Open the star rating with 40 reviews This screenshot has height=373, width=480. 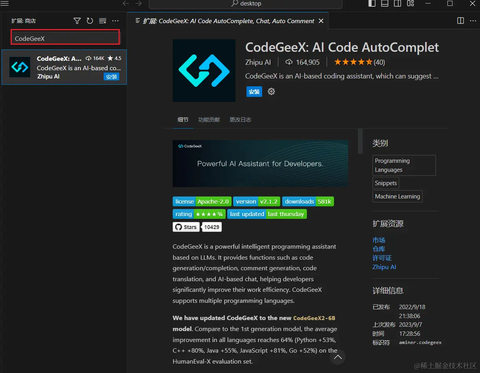(360, 62)
